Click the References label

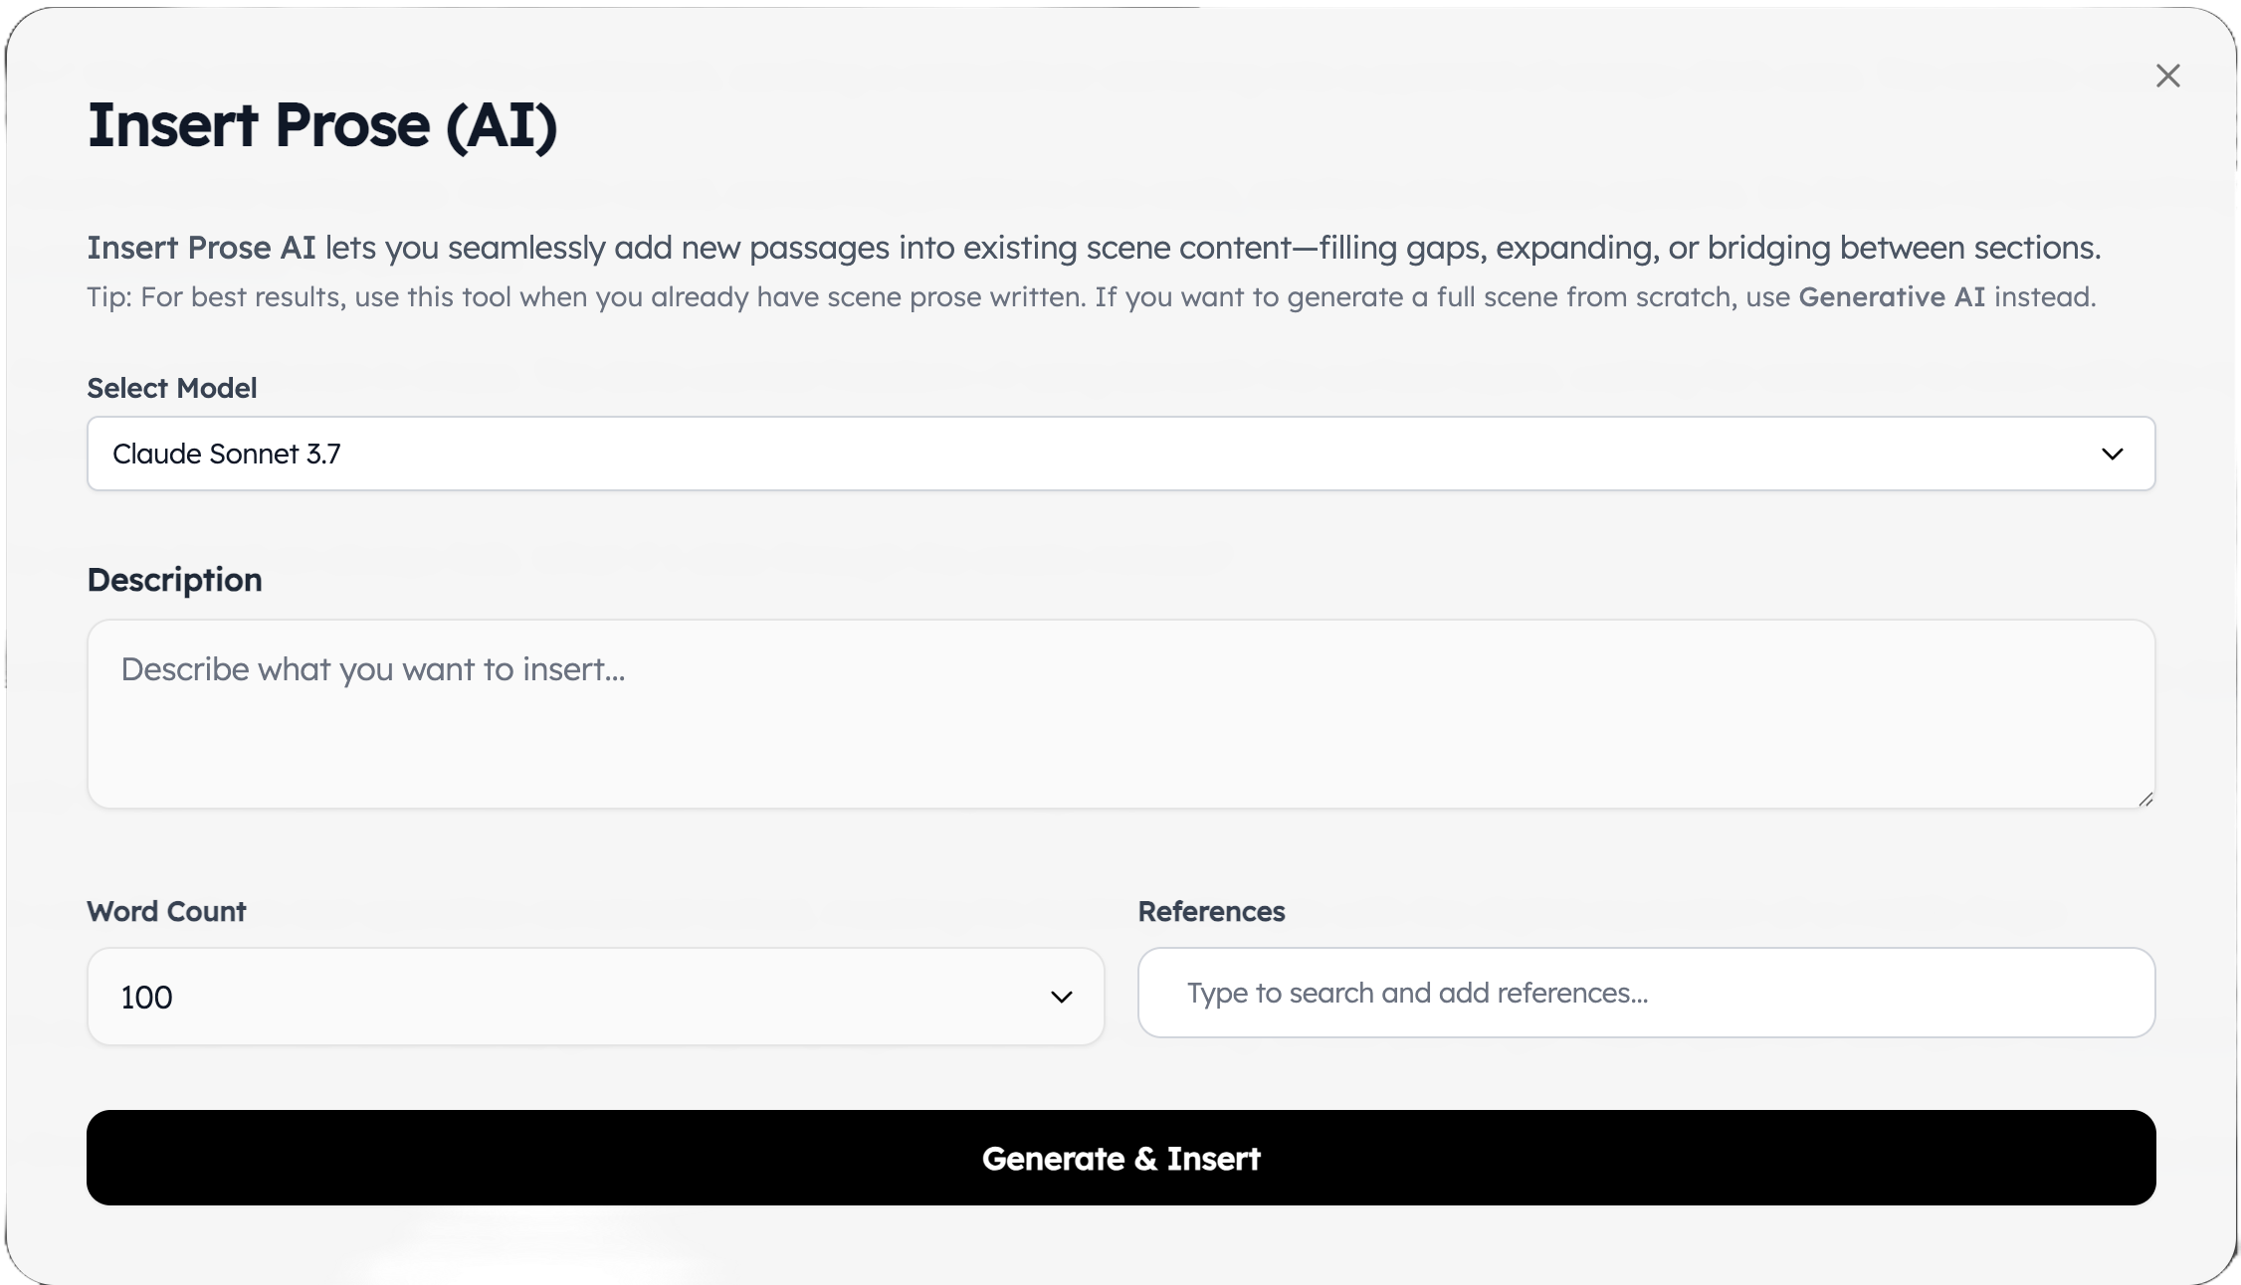1211,911
